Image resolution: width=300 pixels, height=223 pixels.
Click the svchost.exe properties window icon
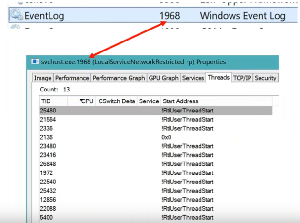pyautogui.click(x=35, y=61)
